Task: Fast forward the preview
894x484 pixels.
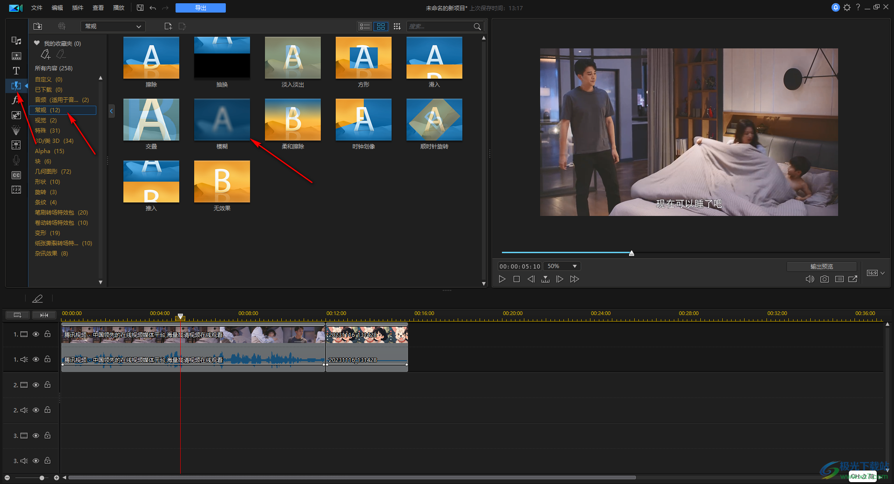Action: 575,279
